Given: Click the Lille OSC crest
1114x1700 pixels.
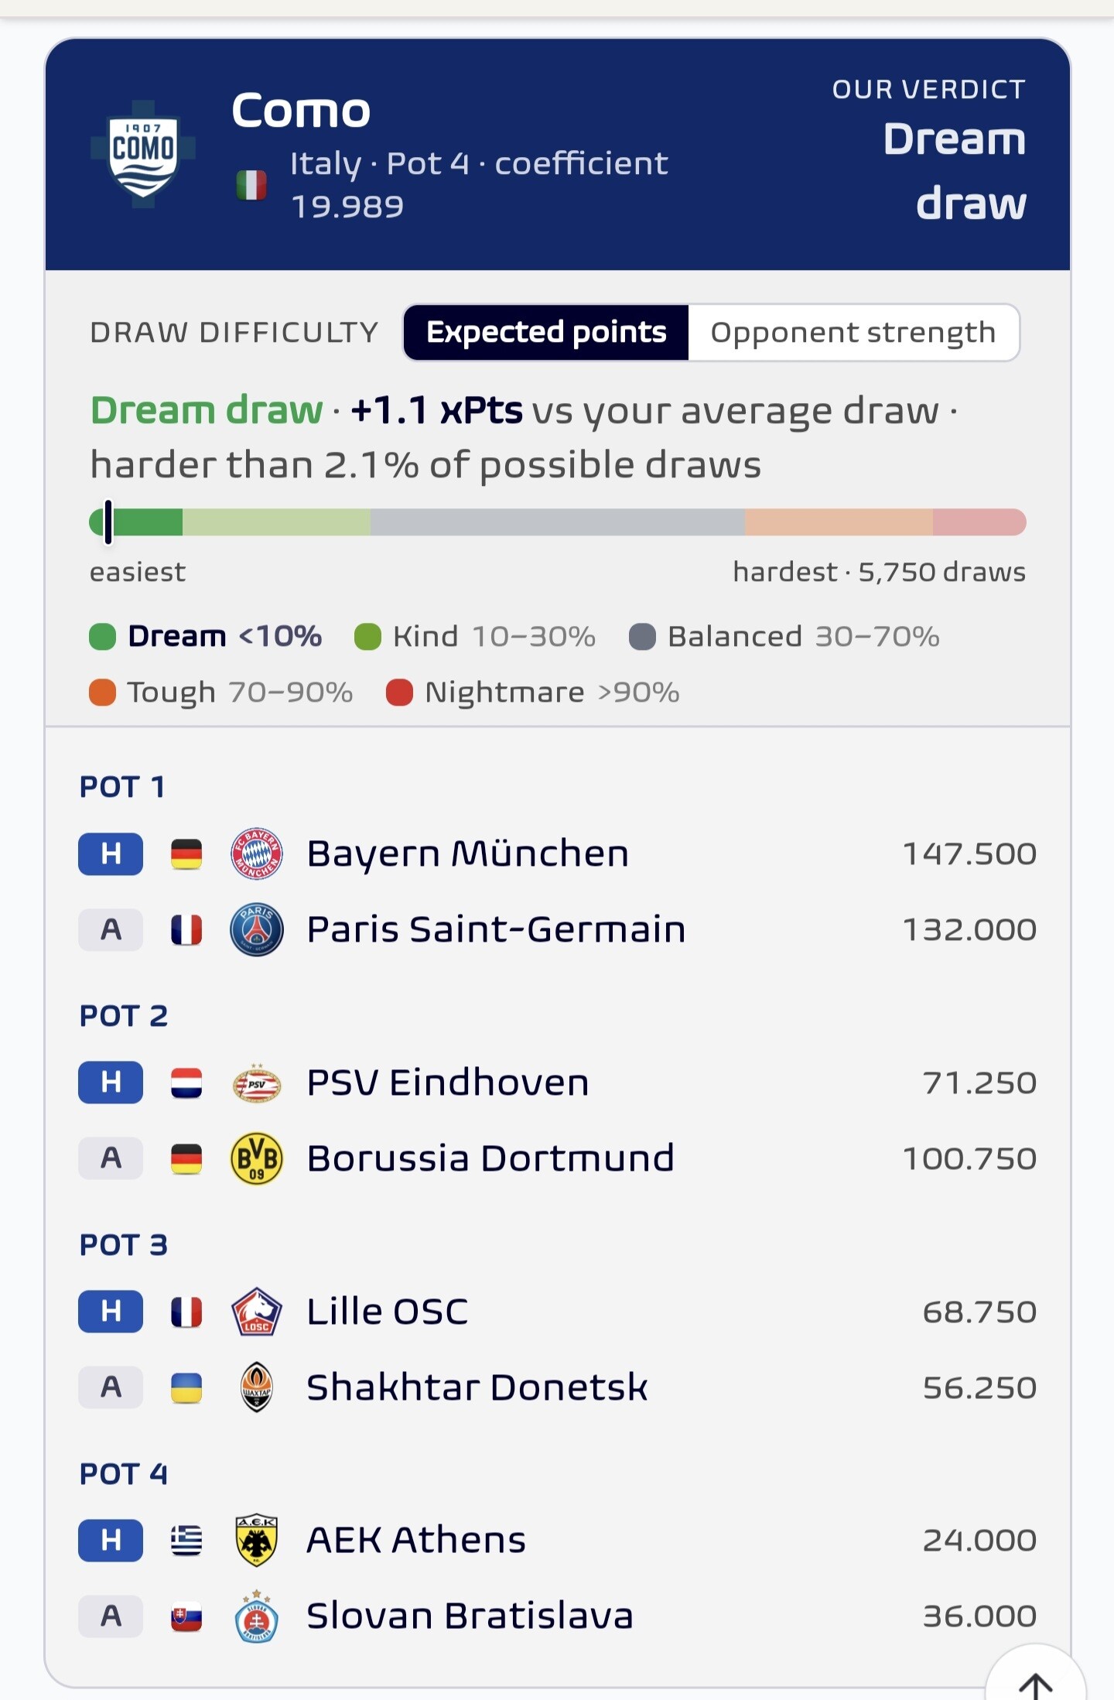Looking at the screenshot, I should pos(257,1312).
